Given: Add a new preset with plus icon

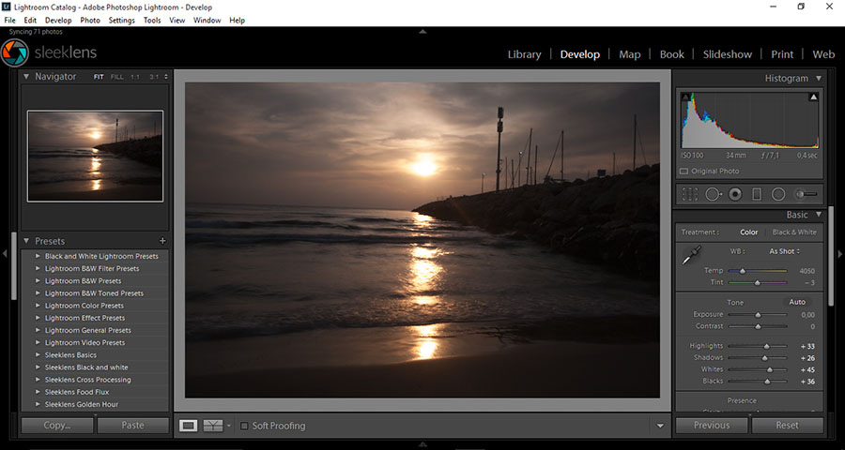Looking at the screenshot, I should coord(162,241).
